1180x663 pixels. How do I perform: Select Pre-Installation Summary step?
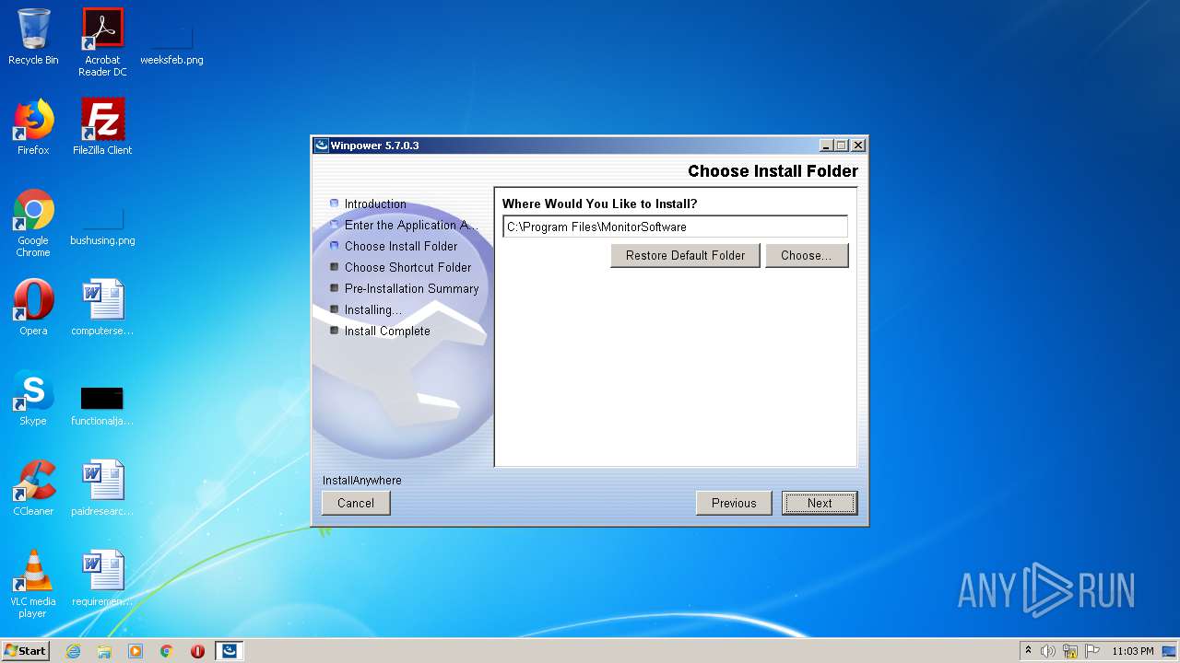(x=411, y=289)
